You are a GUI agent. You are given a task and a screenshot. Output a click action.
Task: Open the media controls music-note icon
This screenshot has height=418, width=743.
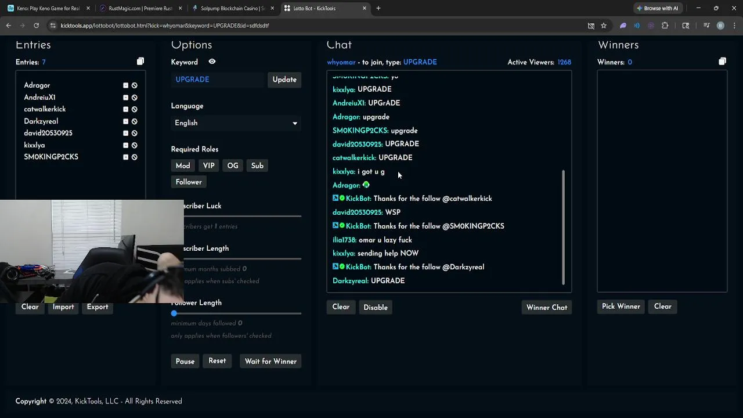[706, 26]
